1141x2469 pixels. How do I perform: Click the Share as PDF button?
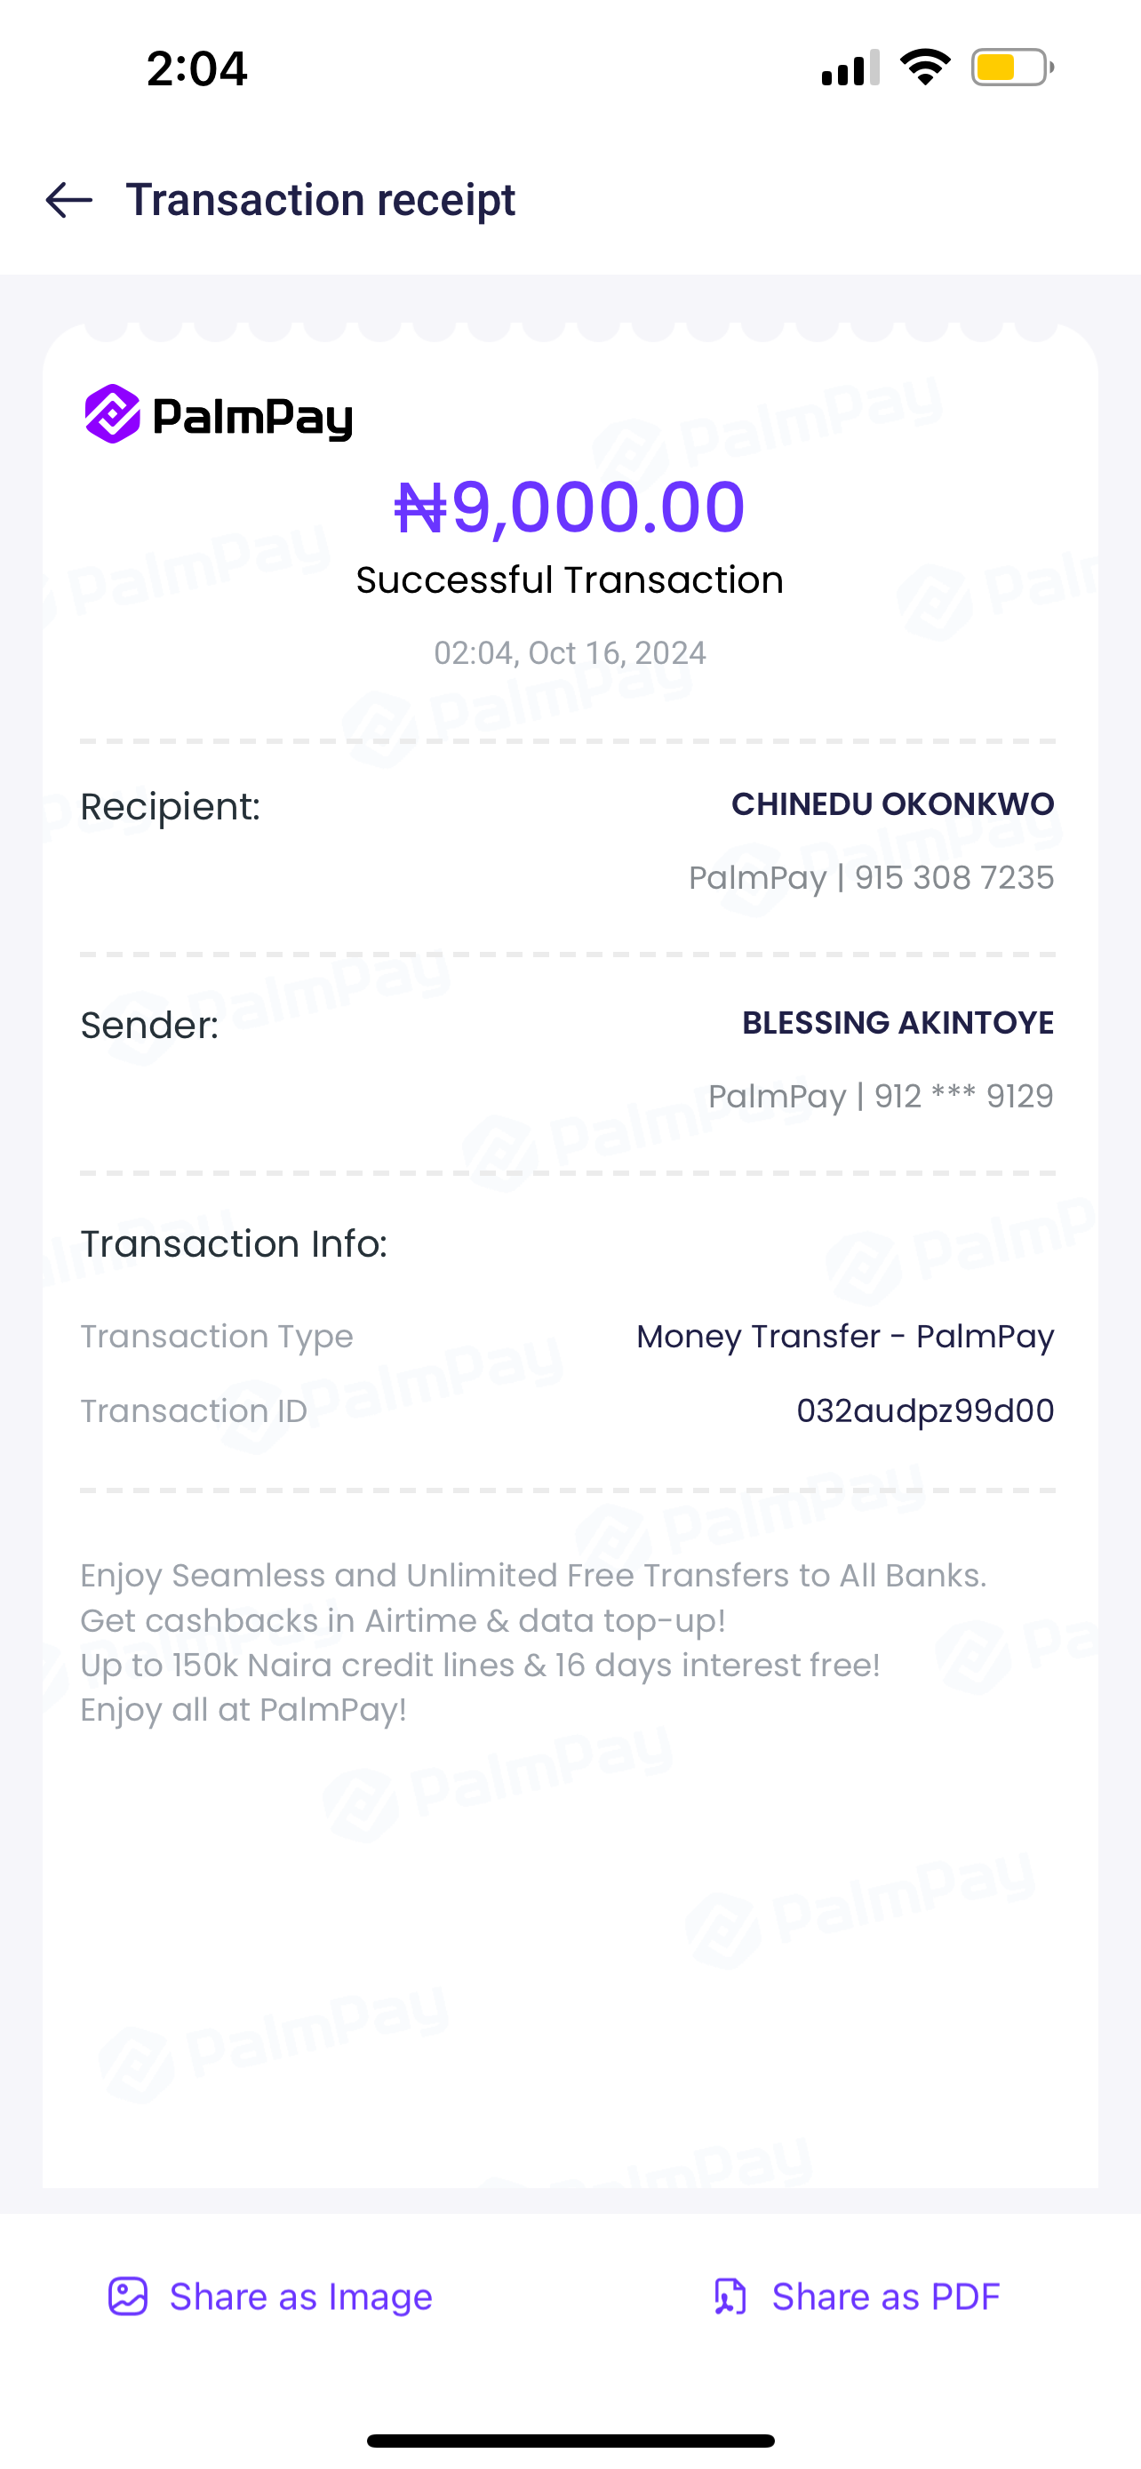[x=857, y=2297]
